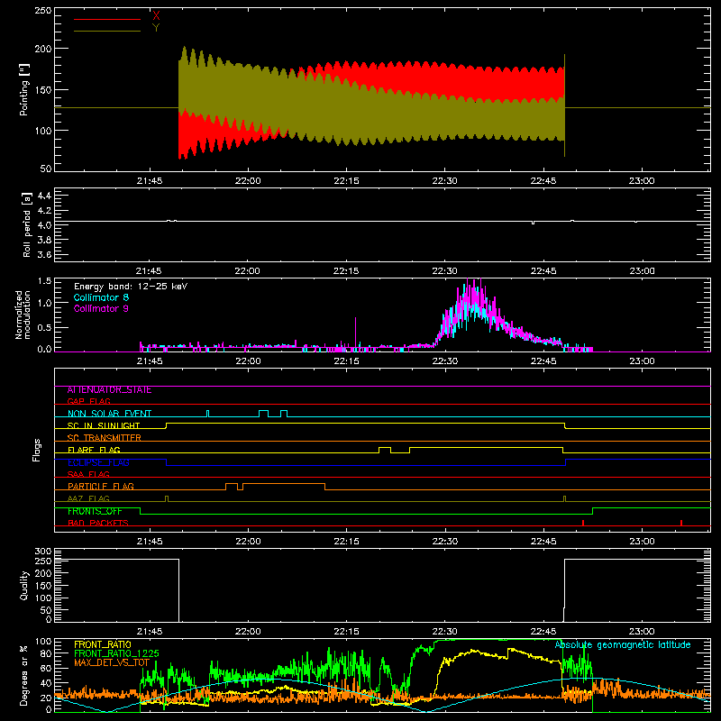Click the 'Absolute geomagnetic latitude' legend text
Image resolution: width=721 pixels, height=721 pixels.
point(623,645)
